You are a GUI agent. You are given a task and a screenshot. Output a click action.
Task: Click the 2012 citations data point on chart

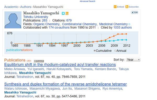click(126, 34)
